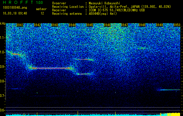
Task: Select the 'Ovserver' field label
Action: (x=59, y=3)
